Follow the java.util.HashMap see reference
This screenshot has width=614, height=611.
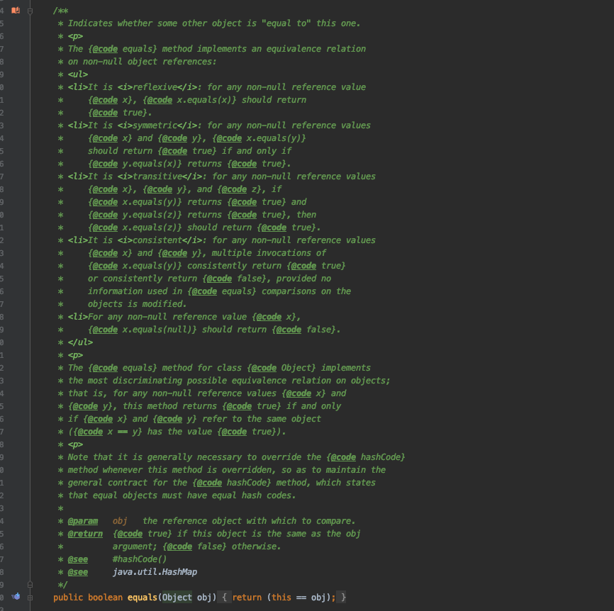[155, 572]
